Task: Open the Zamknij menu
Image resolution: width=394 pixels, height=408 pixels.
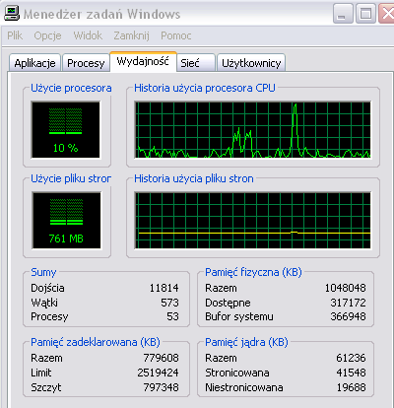Action: coord(131,35)
